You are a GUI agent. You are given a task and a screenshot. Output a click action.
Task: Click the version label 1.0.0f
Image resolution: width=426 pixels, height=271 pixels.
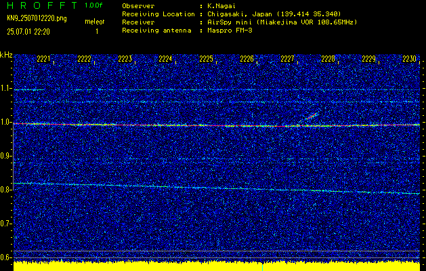pyautogui.click(x=93, y=5)
